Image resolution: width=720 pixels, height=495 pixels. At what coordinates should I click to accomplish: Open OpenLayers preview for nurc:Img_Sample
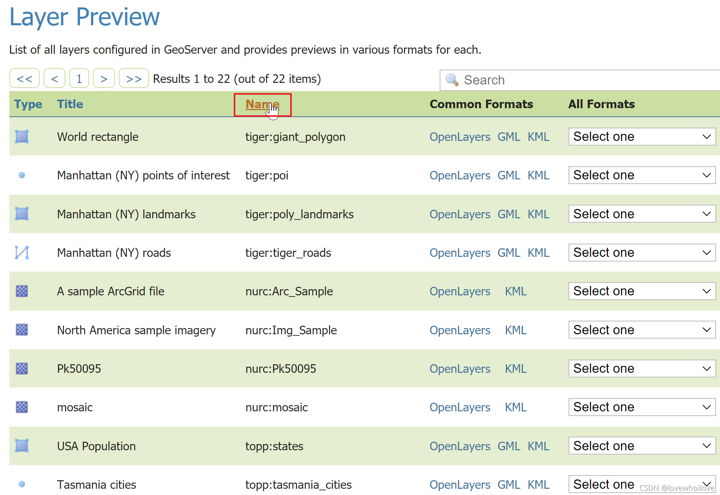460,330
